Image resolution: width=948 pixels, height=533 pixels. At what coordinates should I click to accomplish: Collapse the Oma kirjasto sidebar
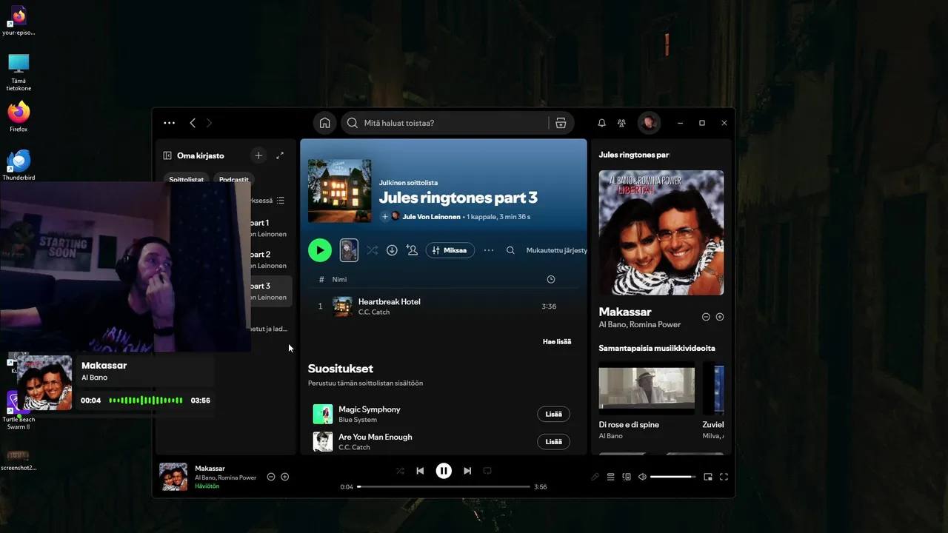(167, 155)
